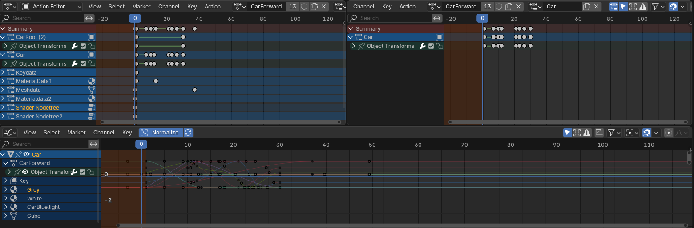Open Select menu in left dope sheet
This screenshot has width=694, height=228.
tap(117, 7)
